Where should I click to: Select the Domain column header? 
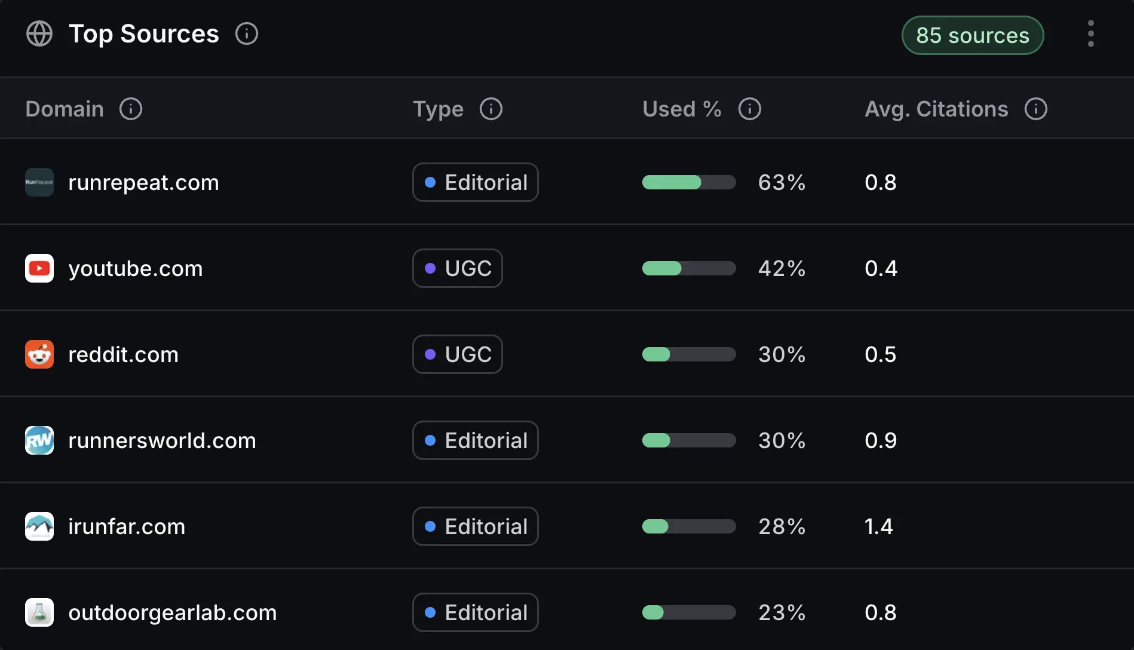64,109
